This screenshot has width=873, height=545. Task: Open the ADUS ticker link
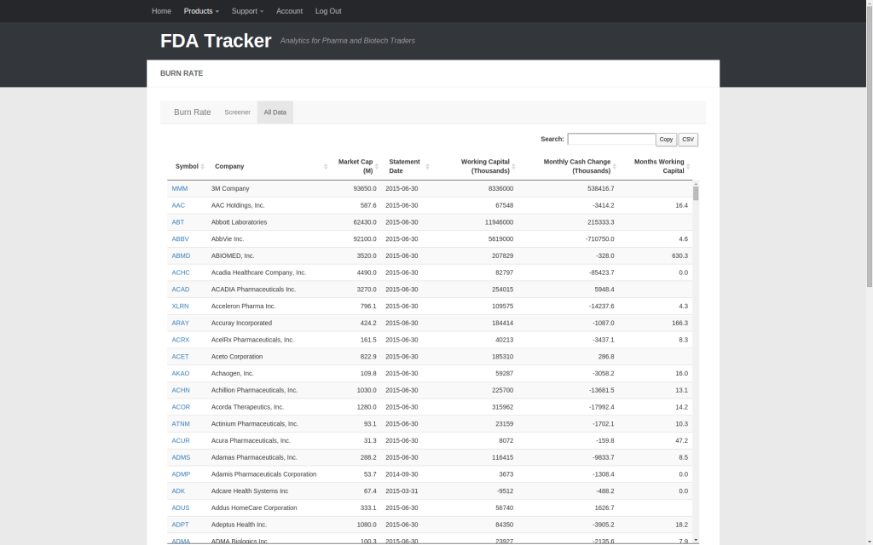[x=181, y=508]
